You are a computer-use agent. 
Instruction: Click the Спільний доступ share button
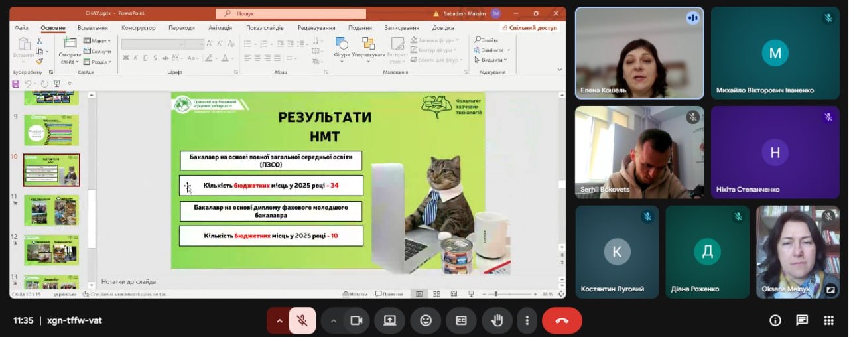pos(530,28)
